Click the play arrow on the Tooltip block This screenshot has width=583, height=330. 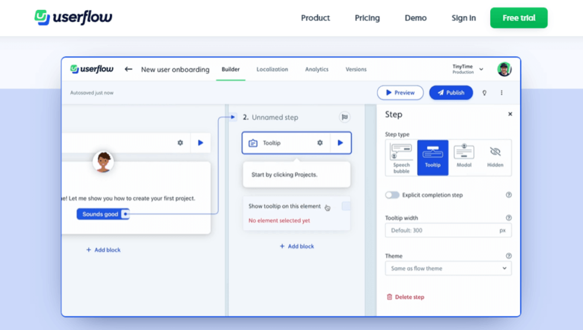(x=340, y=143)
